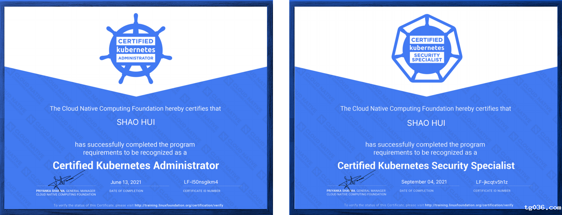Click certificate ID LF-jkcqtv5h1z
The image size is (562, 215).
tap(492, 182)
